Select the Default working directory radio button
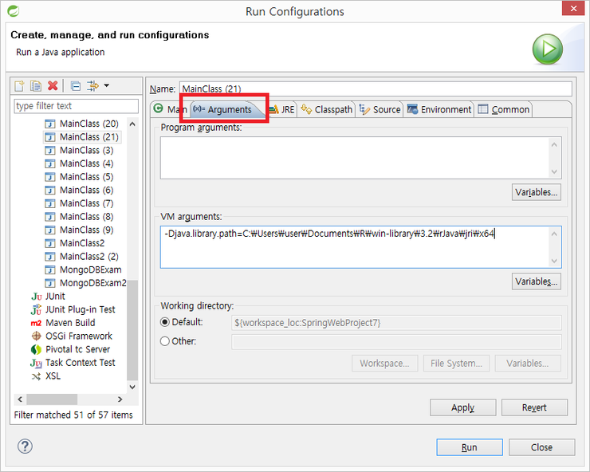 (x=165, y=322)
